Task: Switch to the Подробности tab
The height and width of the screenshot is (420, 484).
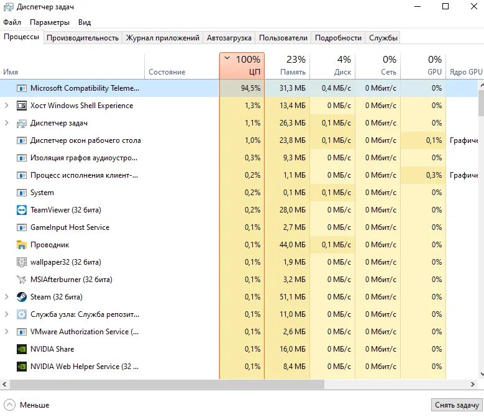Action: (x=338, y=38)
